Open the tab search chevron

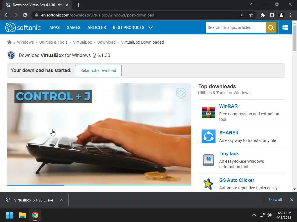[x=250, y=4]
